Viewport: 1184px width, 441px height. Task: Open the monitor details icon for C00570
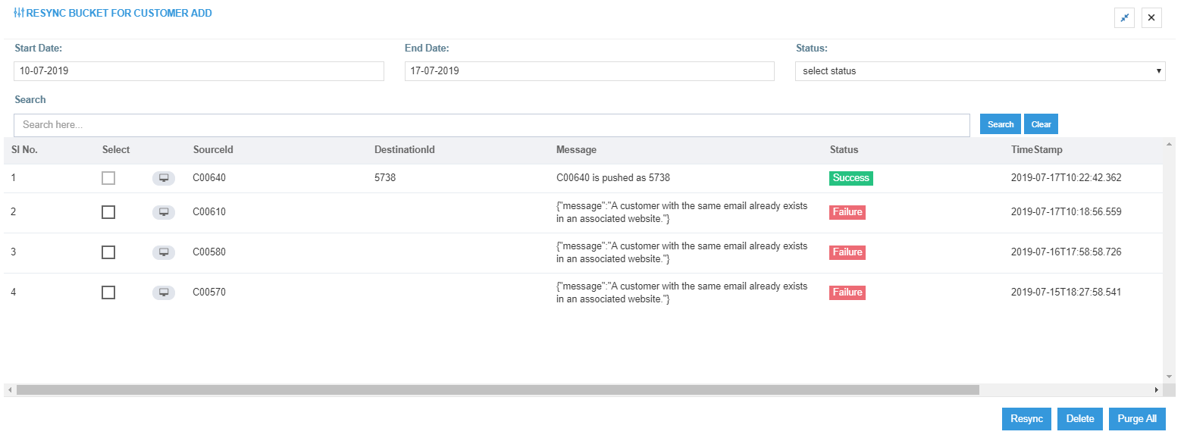coord(163,292)
